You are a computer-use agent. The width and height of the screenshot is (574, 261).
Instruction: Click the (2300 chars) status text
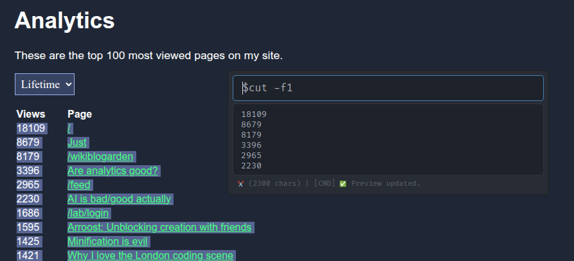point(274,183)
